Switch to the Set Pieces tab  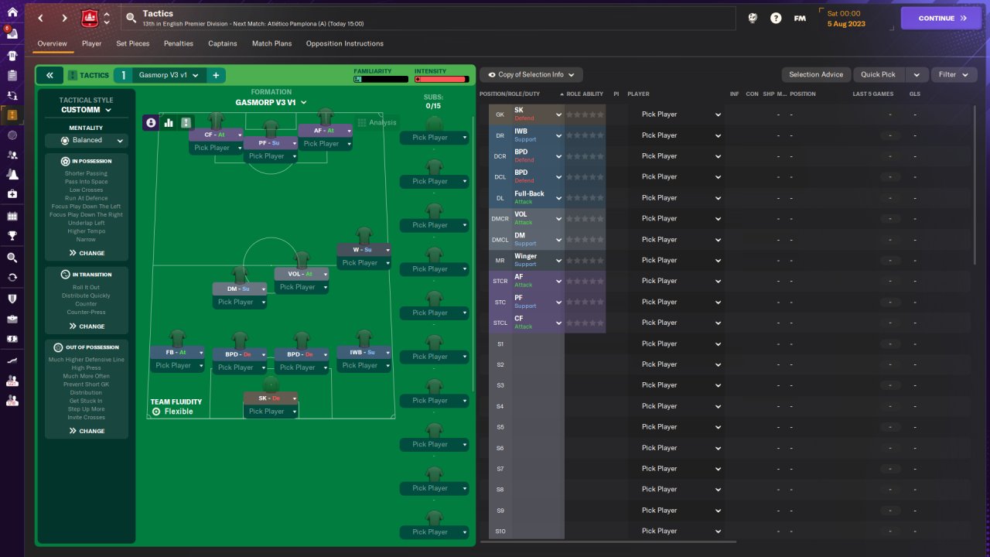[x=133, y=43]
